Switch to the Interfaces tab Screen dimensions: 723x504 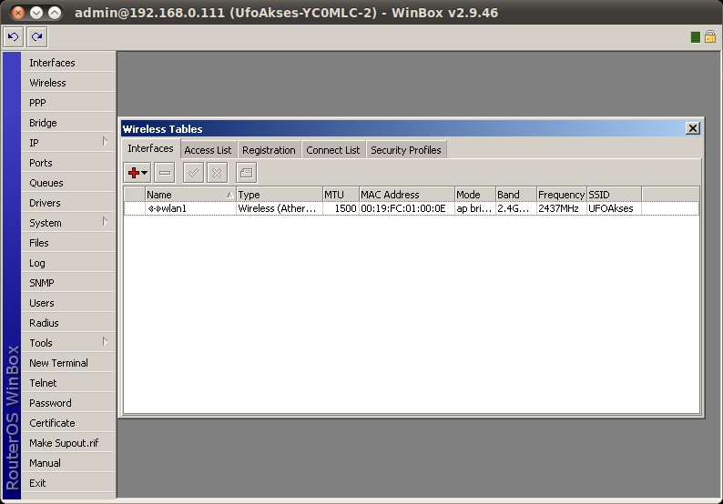(151, 149)
